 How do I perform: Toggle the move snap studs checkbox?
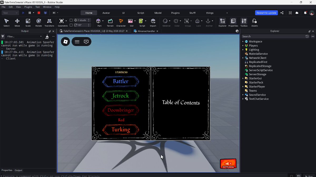point(71,20)
